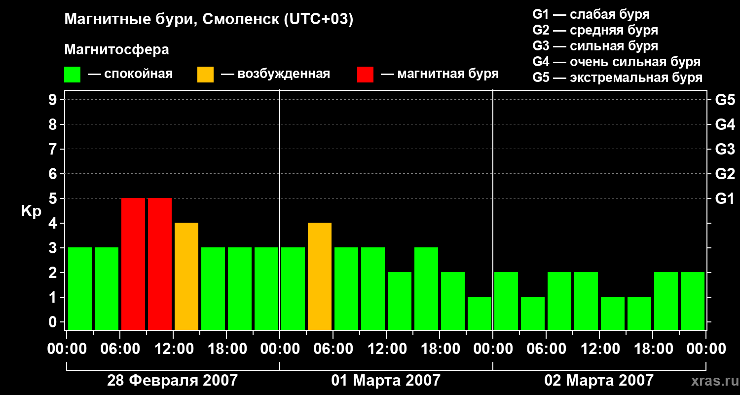
Task: Click the '18:00' time label under 01 March
Action: 440,349
